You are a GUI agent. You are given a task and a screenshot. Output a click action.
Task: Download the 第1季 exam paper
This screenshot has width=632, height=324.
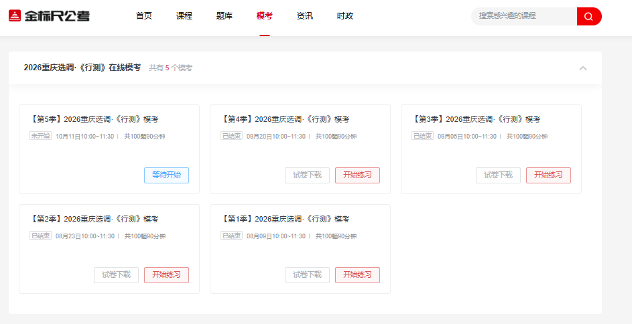307,275
